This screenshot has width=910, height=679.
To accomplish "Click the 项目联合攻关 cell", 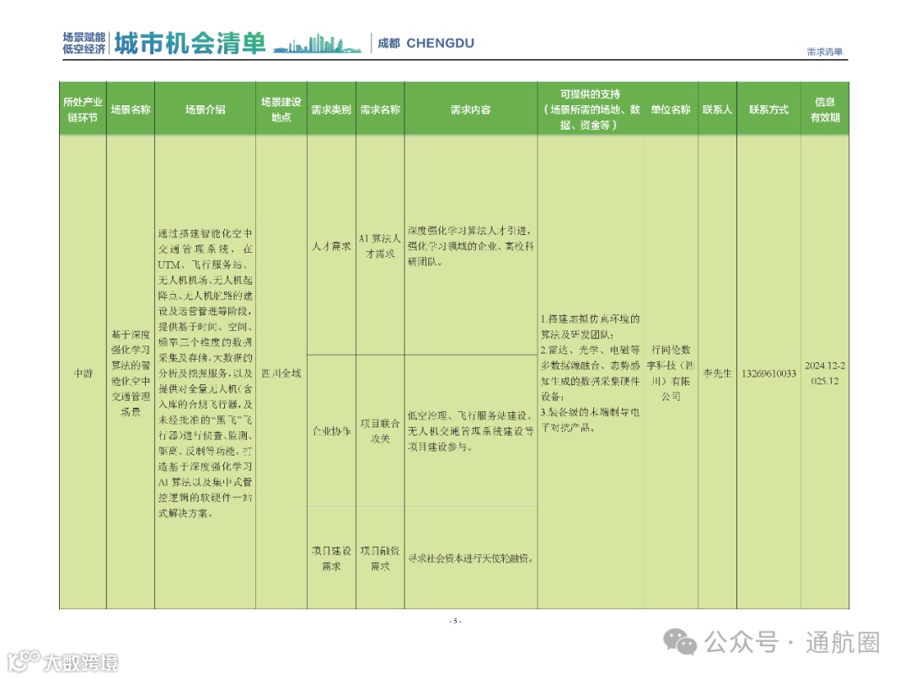I will 380,431.
